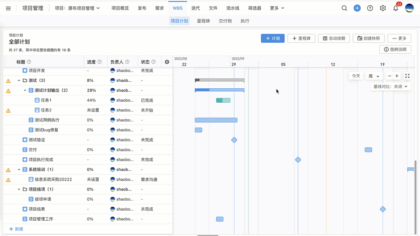The width and height of the screenshot is (420, 236).
Task: Zoom out the Gantt chart with minus
Action: pos(389,76)
